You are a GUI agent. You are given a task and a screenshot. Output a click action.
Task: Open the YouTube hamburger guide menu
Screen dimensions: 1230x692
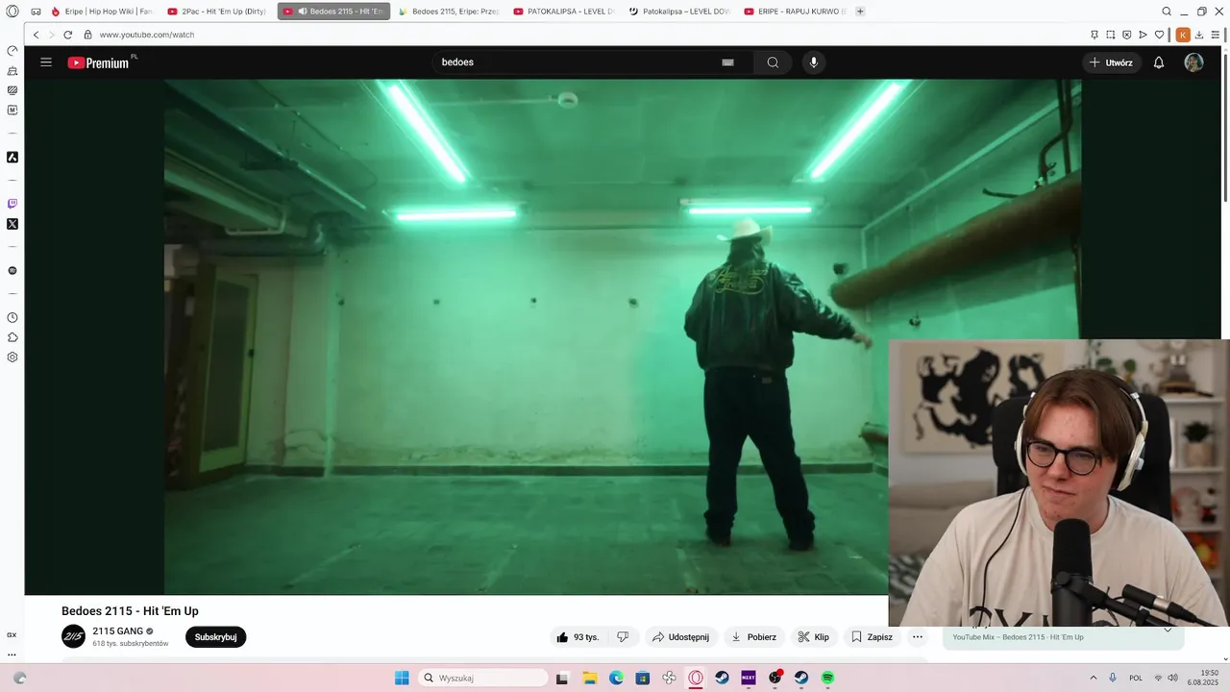click(46, 62)
